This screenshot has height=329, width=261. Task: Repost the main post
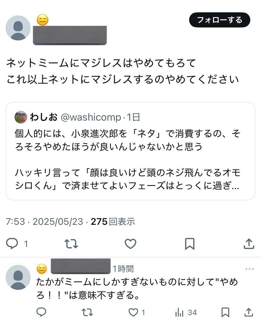71,243
